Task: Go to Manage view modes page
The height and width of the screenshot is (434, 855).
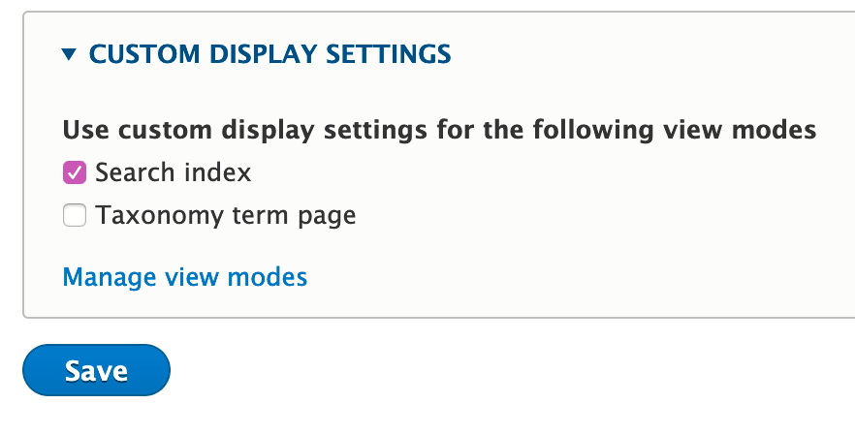Action: pos(184,278)
